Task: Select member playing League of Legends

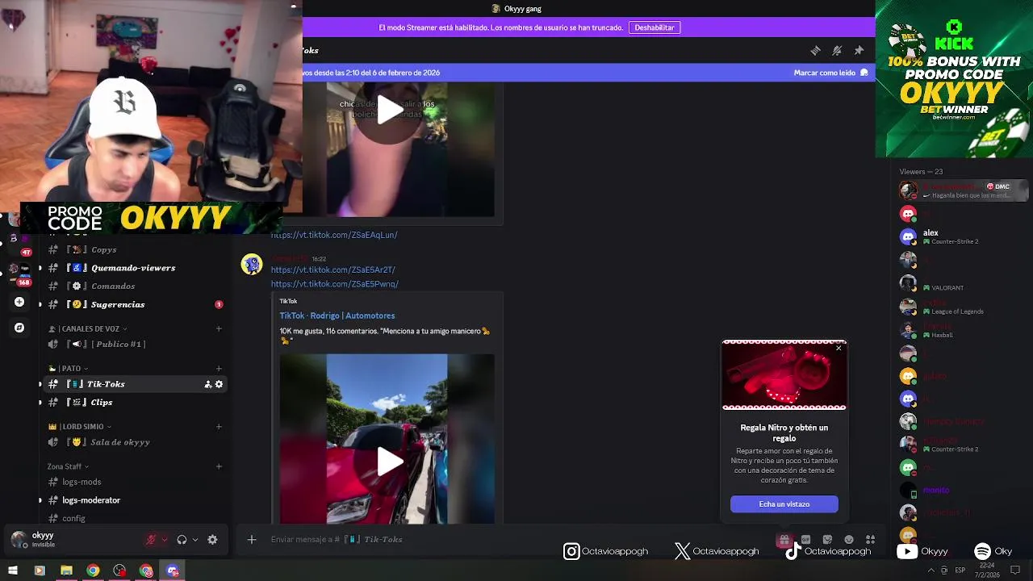Action: (964, 307)
